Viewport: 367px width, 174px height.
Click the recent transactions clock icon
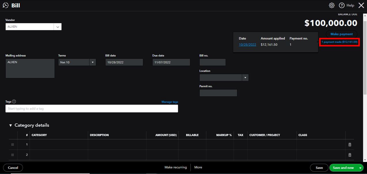pos(5,5)
